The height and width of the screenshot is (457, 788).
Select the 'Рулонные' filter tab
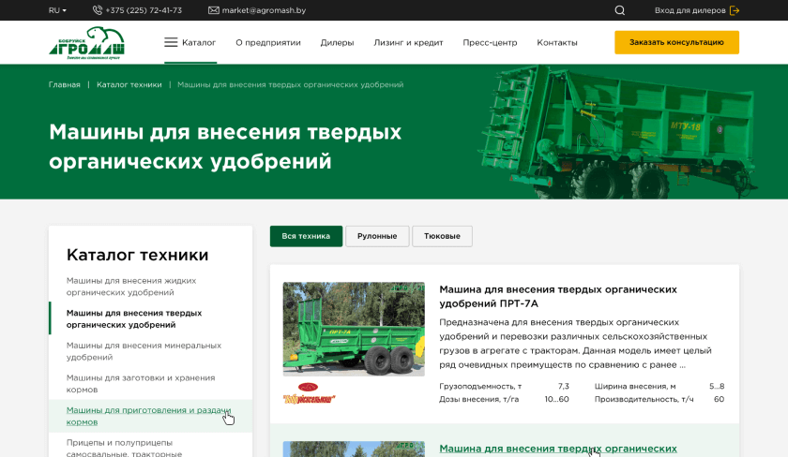pos(377,236)
